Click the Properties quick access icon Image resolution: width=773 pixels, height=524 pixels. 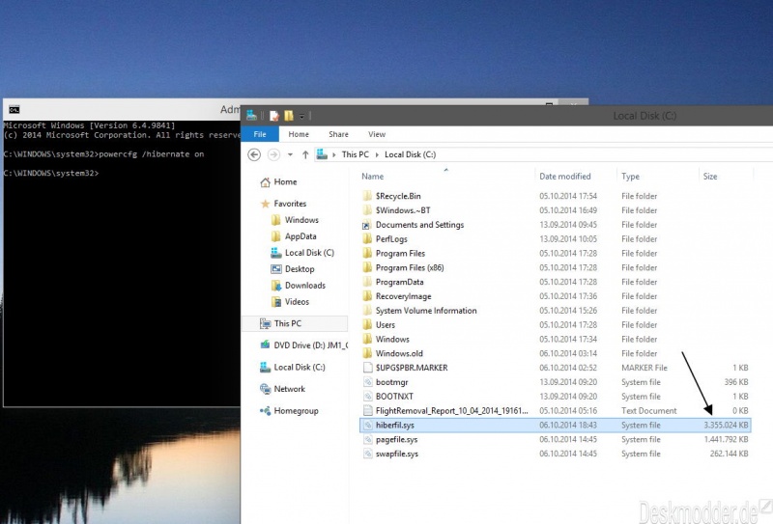tap(274, 116)
